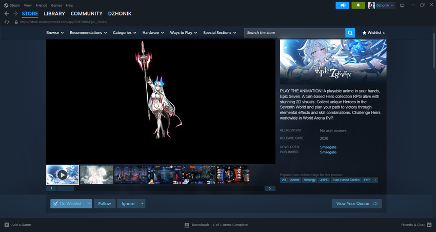Select the pale white-haired character thumbnail
Viewport: 436px width, 232px height.
tap(96, 175)
